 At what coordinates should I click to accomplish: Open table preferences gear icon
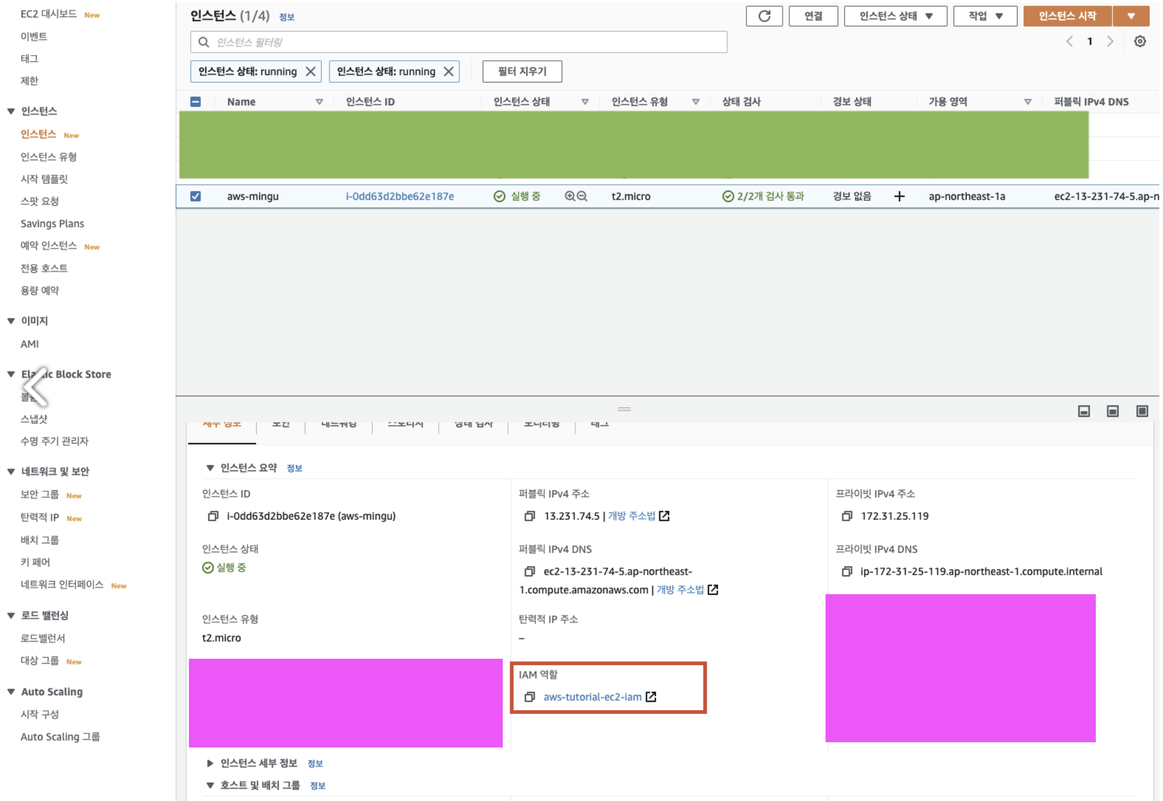(1139, 41)
